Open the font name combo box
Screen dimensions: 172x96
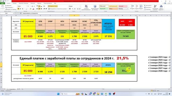(x=22, y=6)
